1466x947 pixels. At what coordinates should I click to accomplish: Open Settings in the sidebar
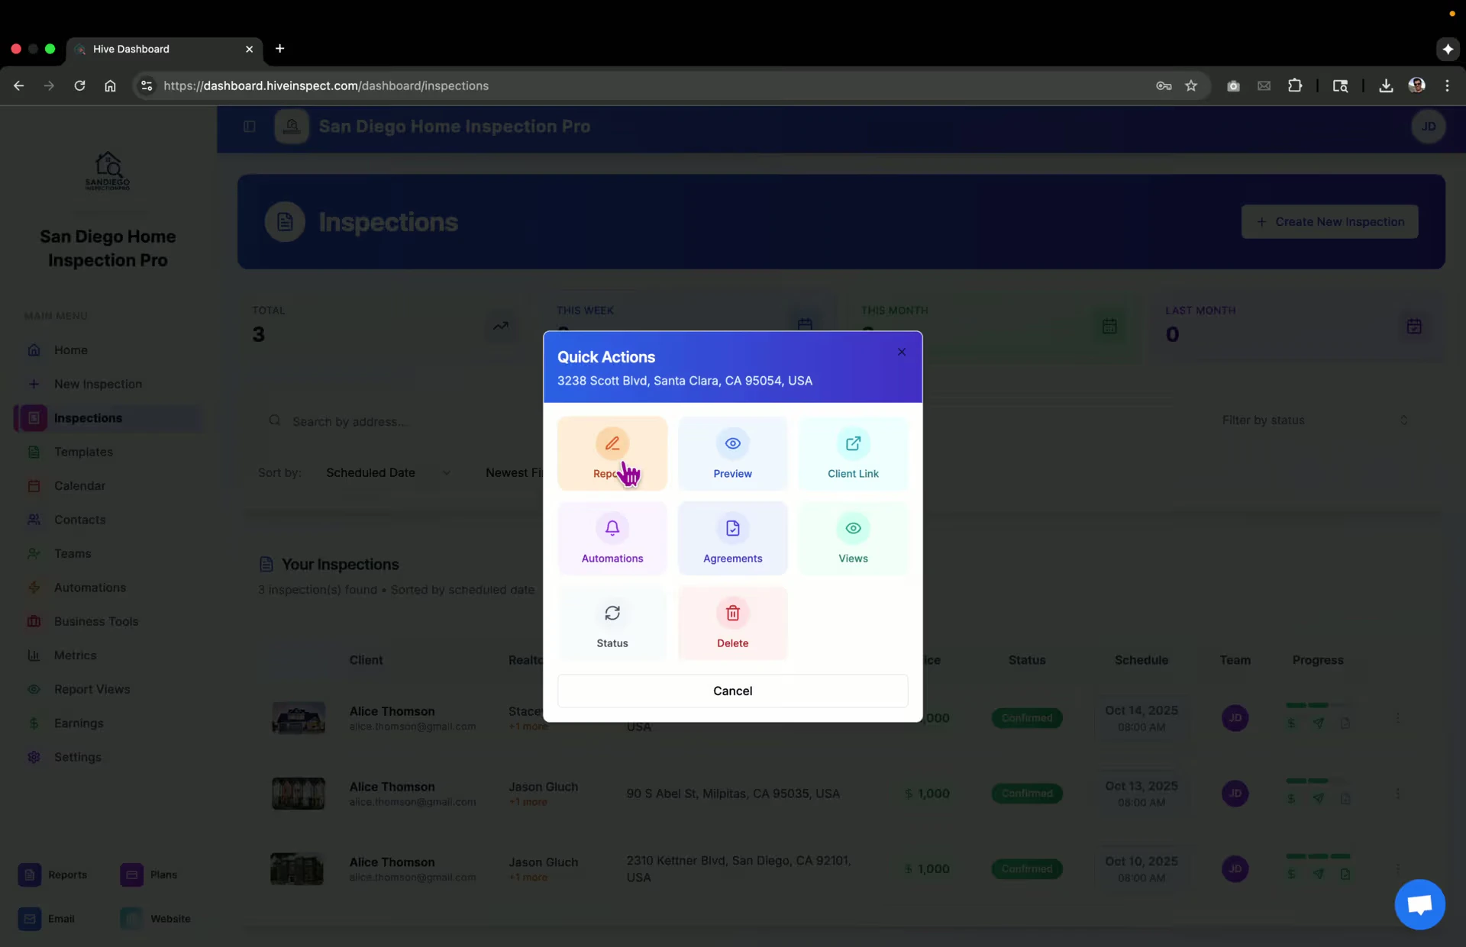coord(108,758)
